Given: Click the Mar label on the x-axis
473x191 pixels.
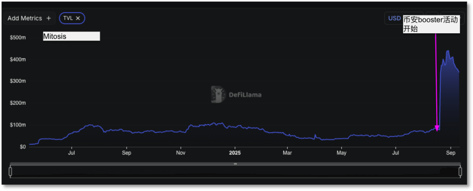Looking at the screenshot, I should click(287, 153).
